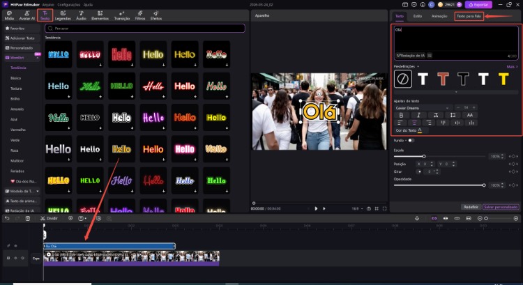Screen dimensions: 523x285
Task: Open the Efeitos library
Action: pos(156,15)
